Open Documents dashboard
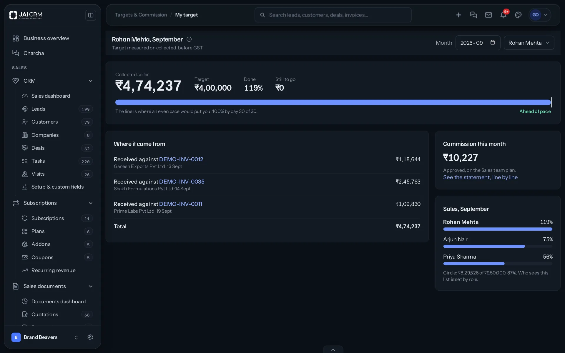The width and height of the screenshot is (565, 353). [57, 302]
